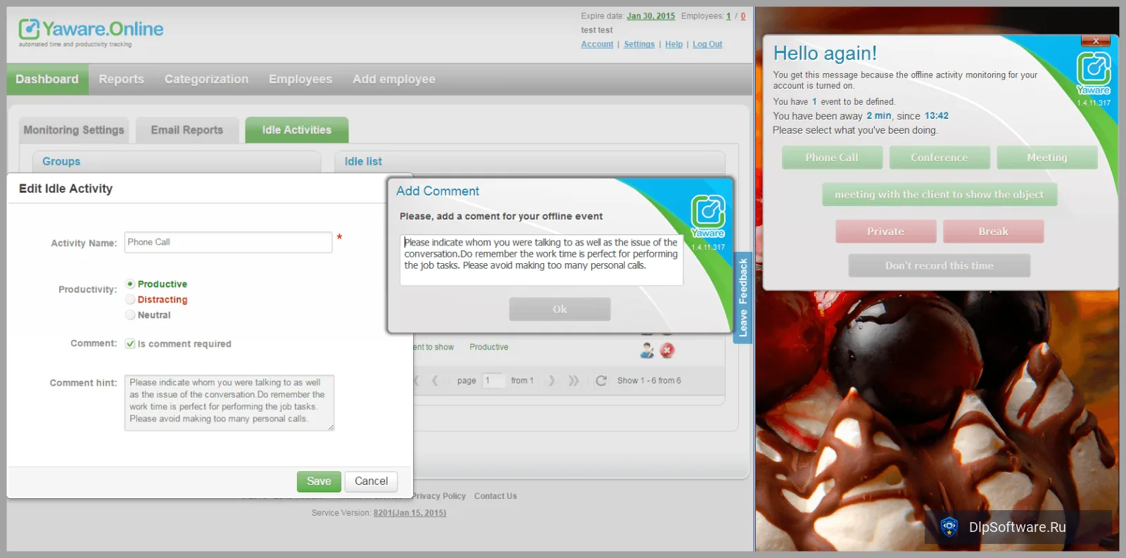The width and height of the screenshot is (1126, 558).
Task: Open the Account link in header
Action: [x=597, y=44]
